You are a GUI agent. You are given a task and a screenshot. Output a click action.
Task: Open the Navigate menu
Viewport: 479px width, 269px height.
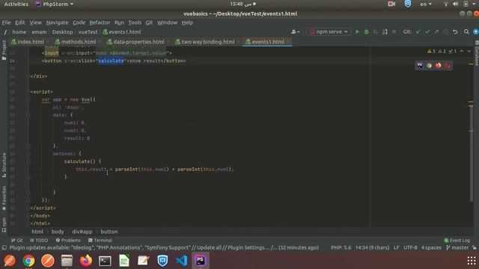(57, 22)
